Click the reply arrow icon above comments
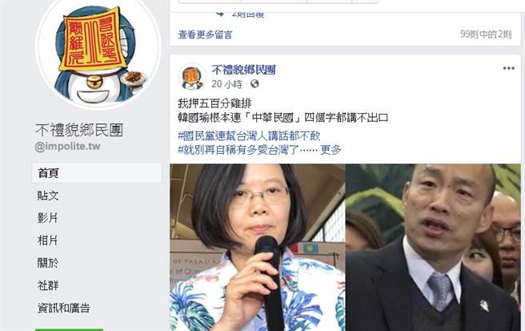The height and width of the screenshot is (331, 525). tap(219, 14)
